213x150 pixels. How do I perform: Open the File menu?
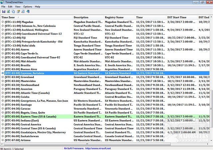click(x=3, y=7)
